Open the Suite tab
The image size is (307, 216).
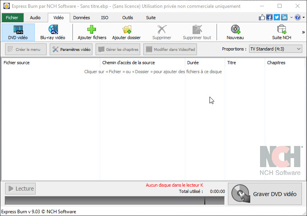(x=151, y=18)
